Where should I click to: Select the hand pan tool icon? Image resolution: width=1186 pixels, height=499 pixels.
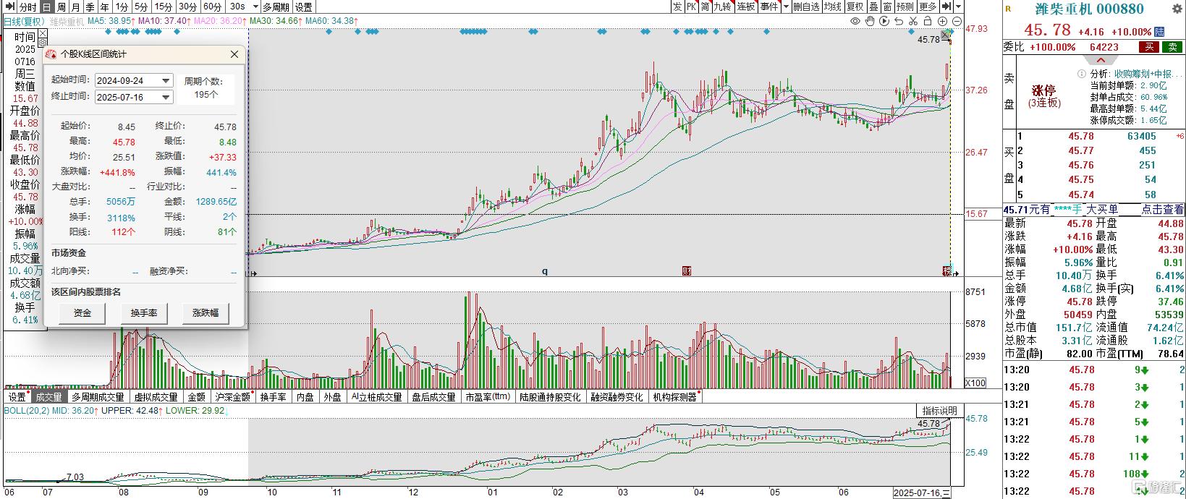tap(871, 22)
